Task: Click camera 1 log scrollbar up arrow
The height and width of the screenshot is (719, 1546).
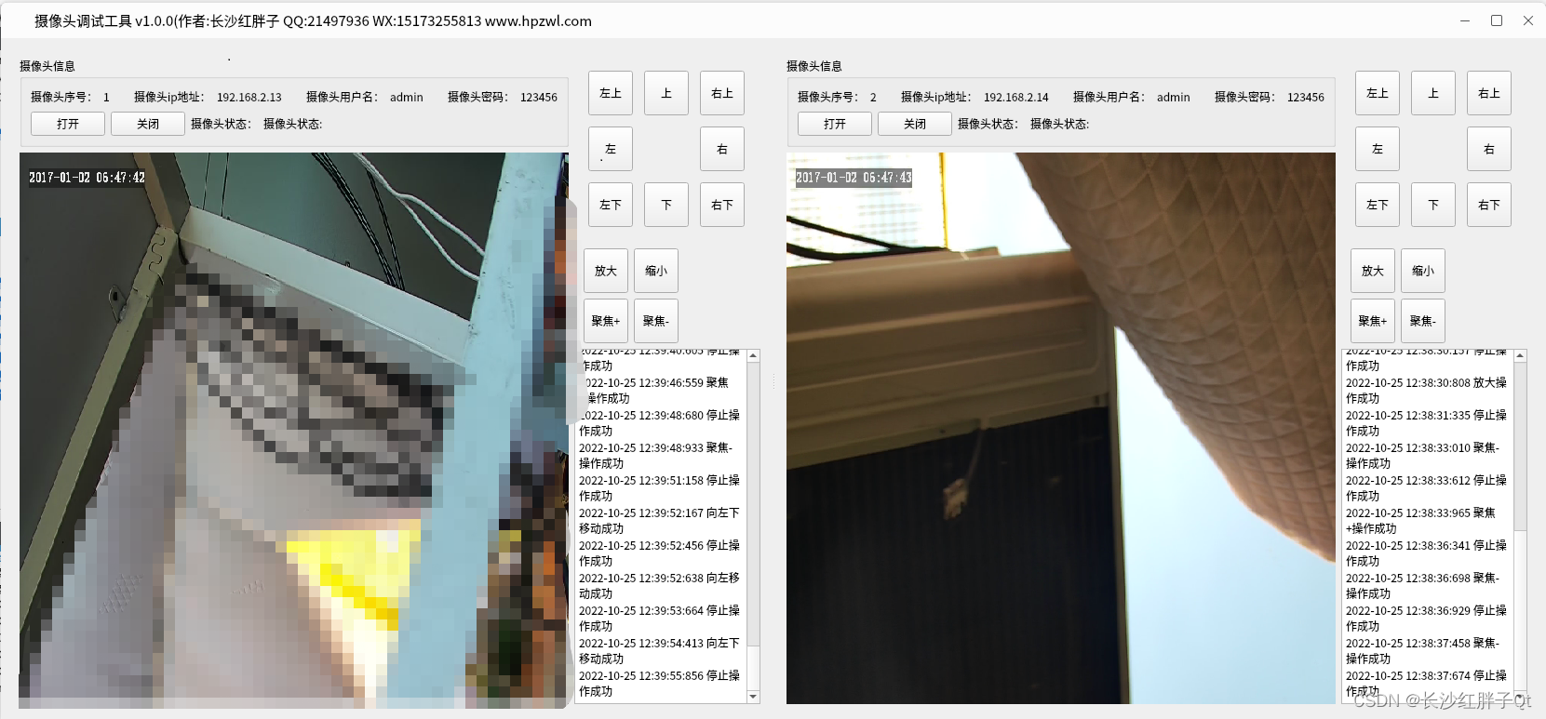Action: pyautogui.click(x=754, y=356)
